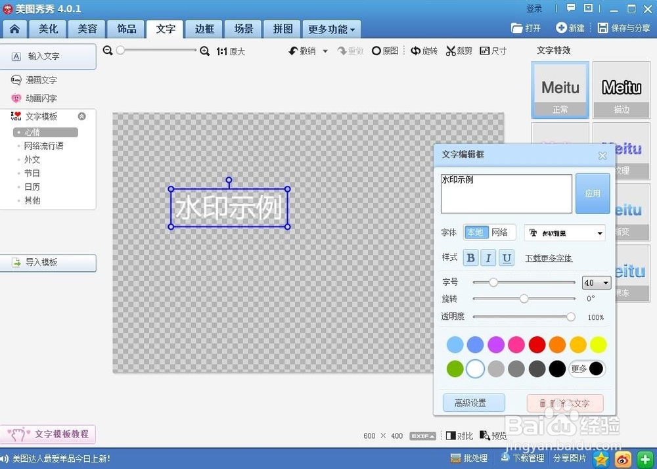Create a new canvas with 新建
Screen dimensions: 657x469
pos(570,28)
